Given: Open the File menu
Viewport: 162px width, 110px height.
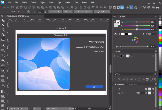Looking at the screenshot, I should point(9,2).
